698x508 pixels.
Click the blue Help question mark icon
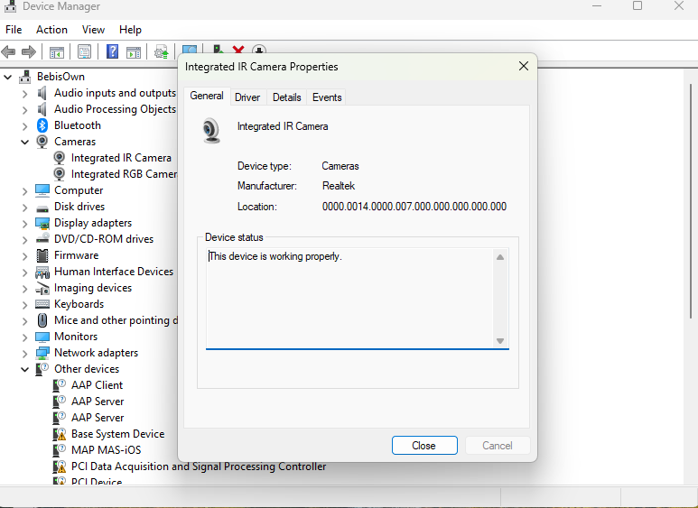[x=112, y=51]
